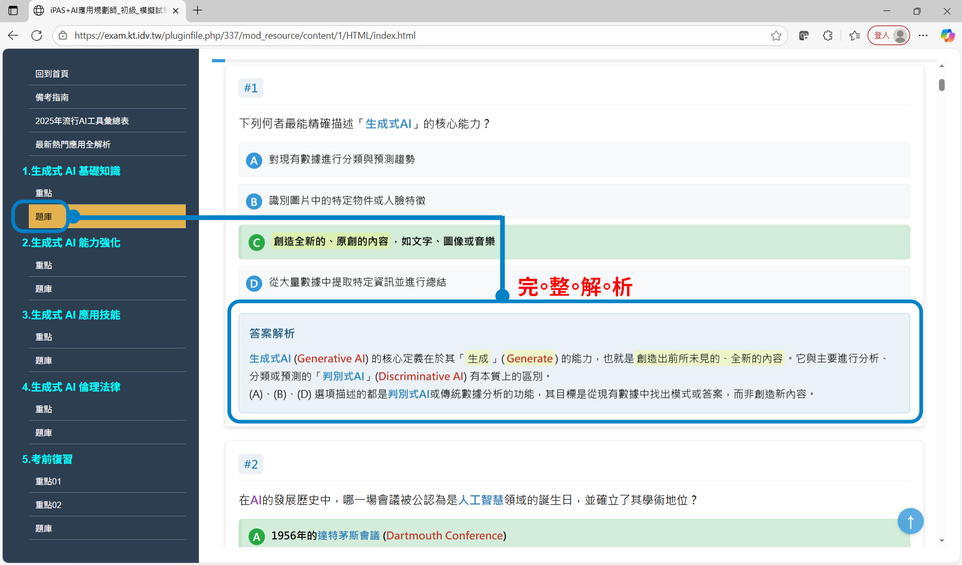
Task: Go back to the previous page
Action: [13, 36]
